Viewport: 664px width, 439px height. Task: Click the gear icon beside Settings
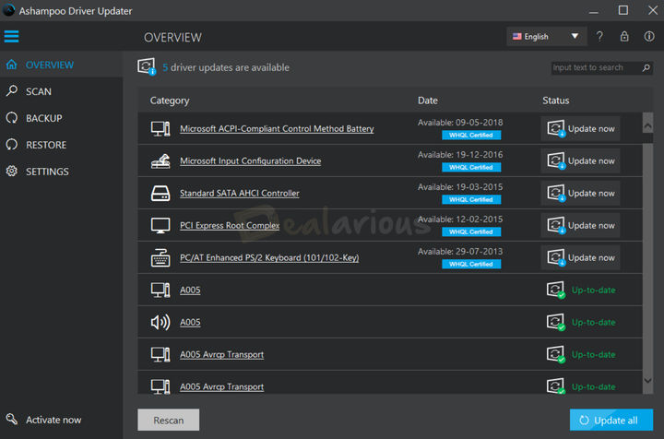pyautogui.click(x=12, y=171)
